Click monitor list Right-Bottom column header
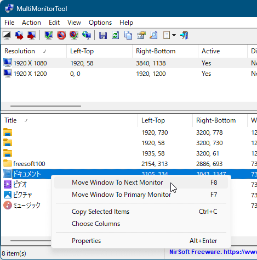257x260 pixels. click(x=165, y=51)
